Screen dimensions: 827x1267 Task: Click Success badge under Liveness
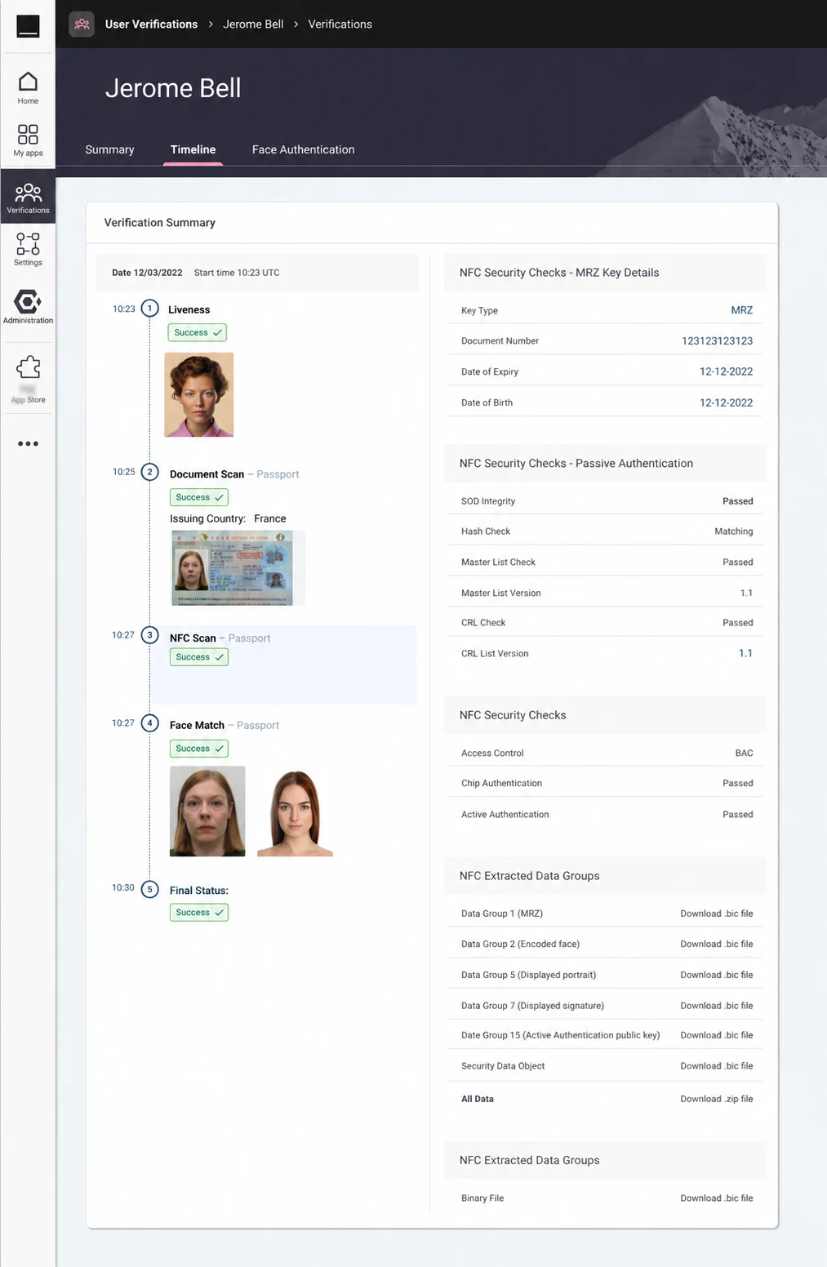197,332
